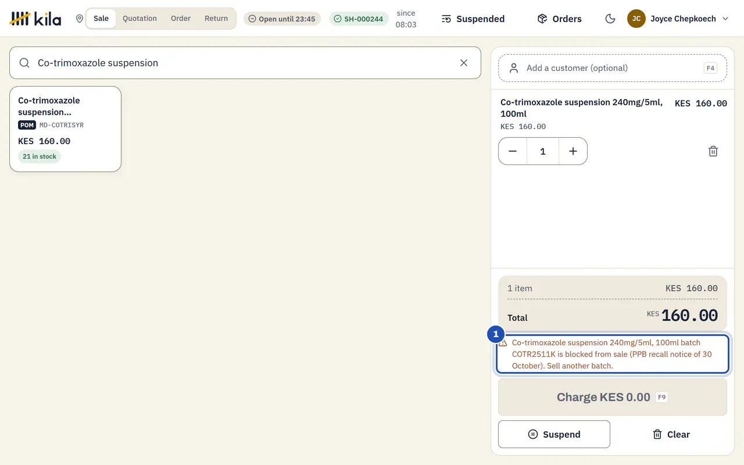Click the 21 in stock badge
The image size is (744, 465).
click(x=40, y=156)
